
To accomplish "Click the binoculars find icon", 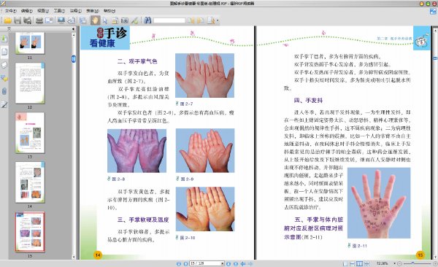I will click(147, 20).
